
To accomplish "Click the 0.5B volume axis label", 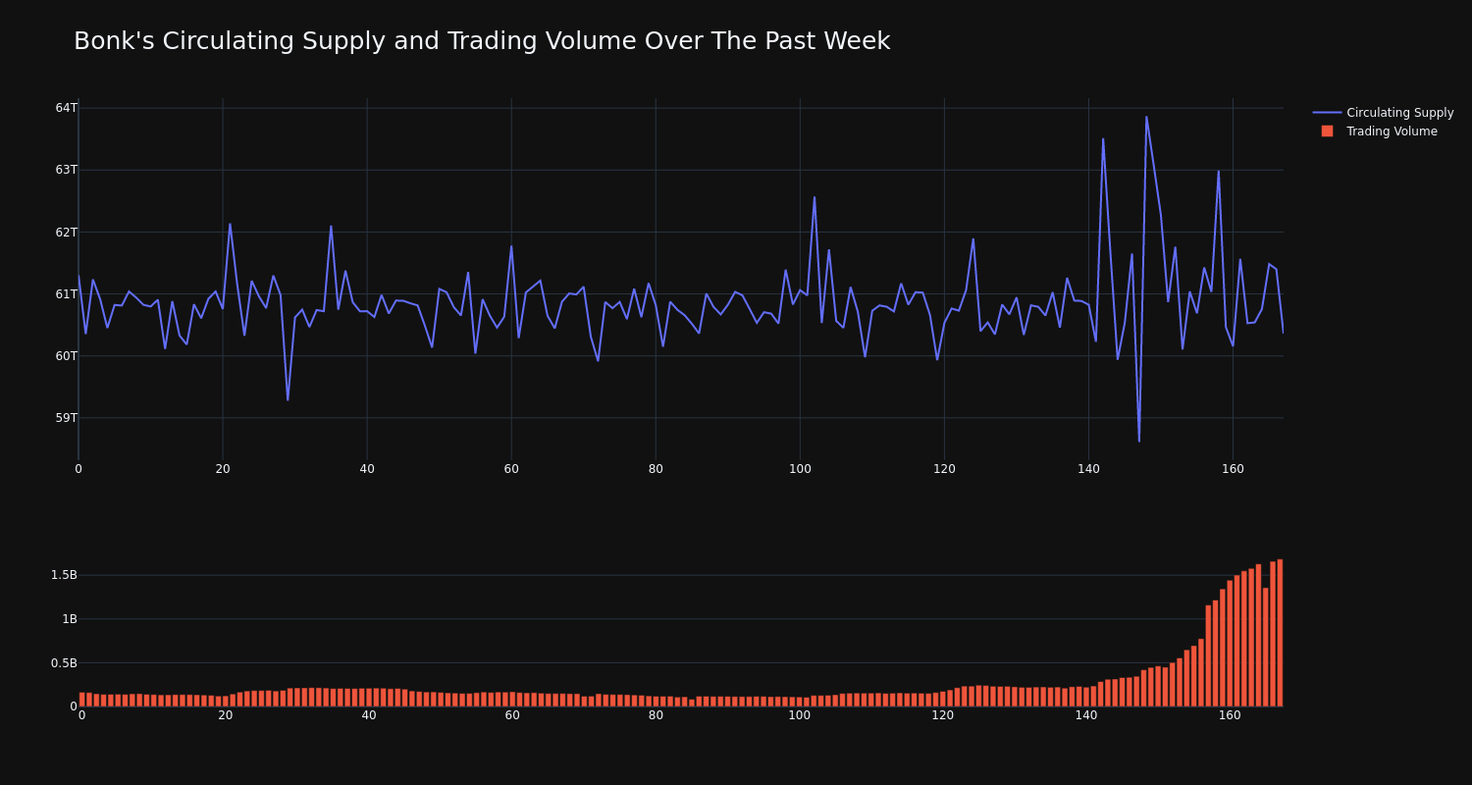I will 64,663.
